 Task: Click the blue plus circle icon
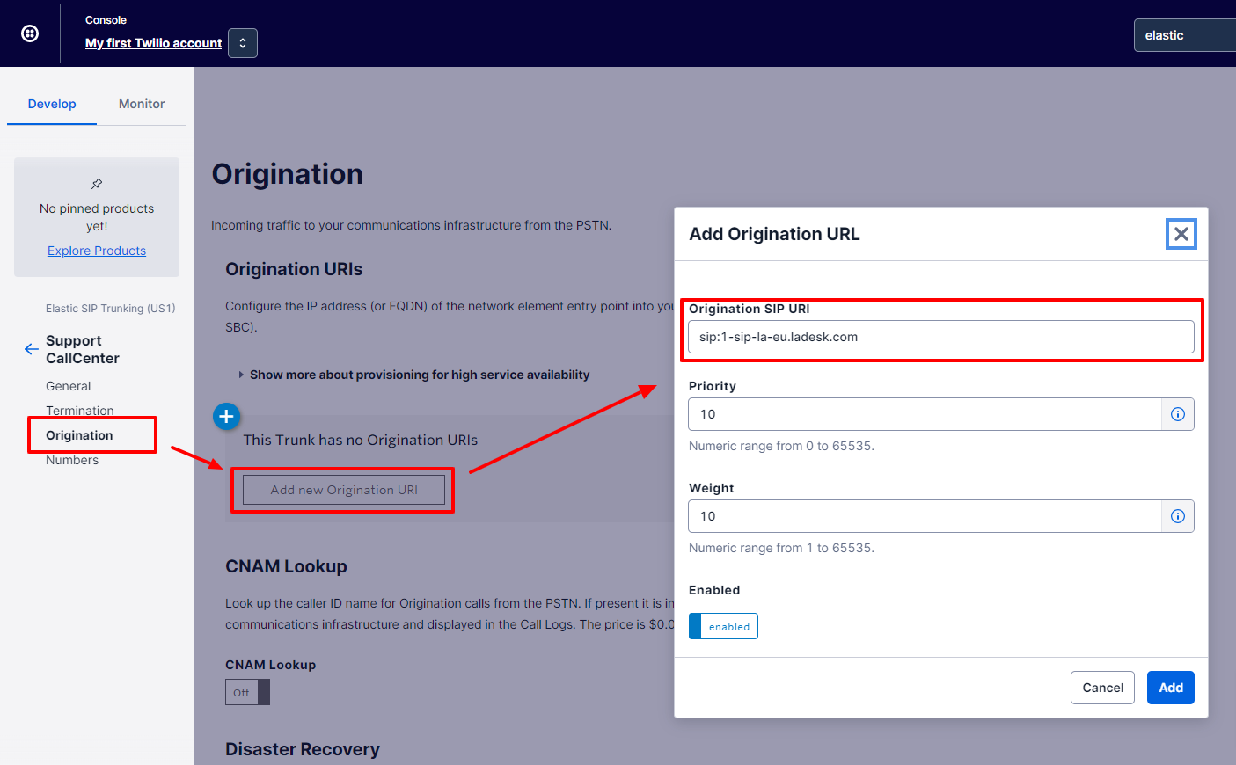pyautogui.click(x=226, y=416)
